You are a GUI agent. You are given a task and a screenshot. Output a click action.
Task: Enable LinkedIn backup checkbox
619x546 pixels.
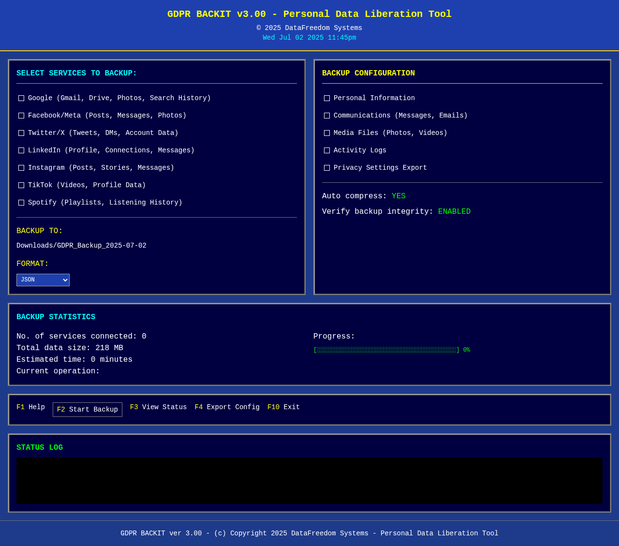(x=20, y=149)
